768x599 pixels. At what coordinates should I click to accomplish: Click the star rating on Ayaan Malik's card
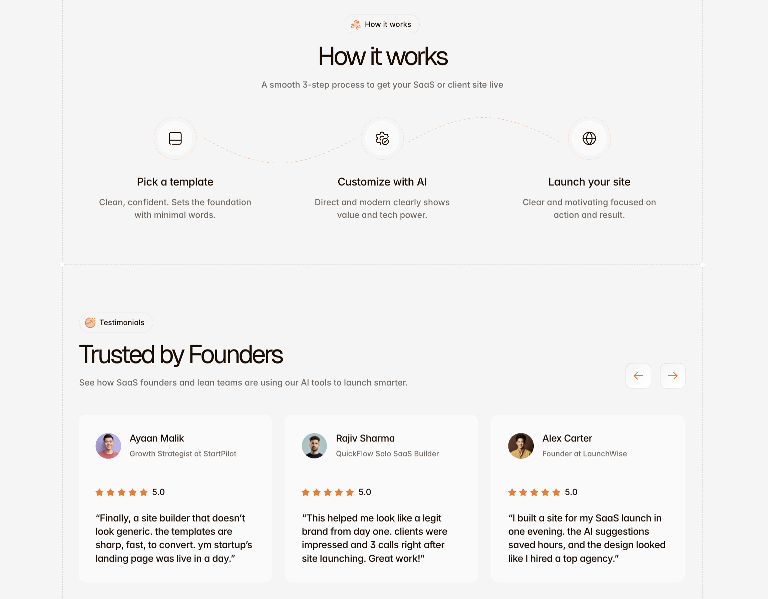[x=121, y=492]
